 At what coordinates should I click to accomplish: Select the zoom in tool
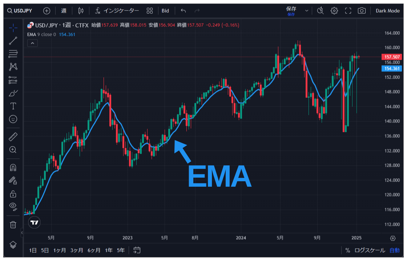coord(13,150)
